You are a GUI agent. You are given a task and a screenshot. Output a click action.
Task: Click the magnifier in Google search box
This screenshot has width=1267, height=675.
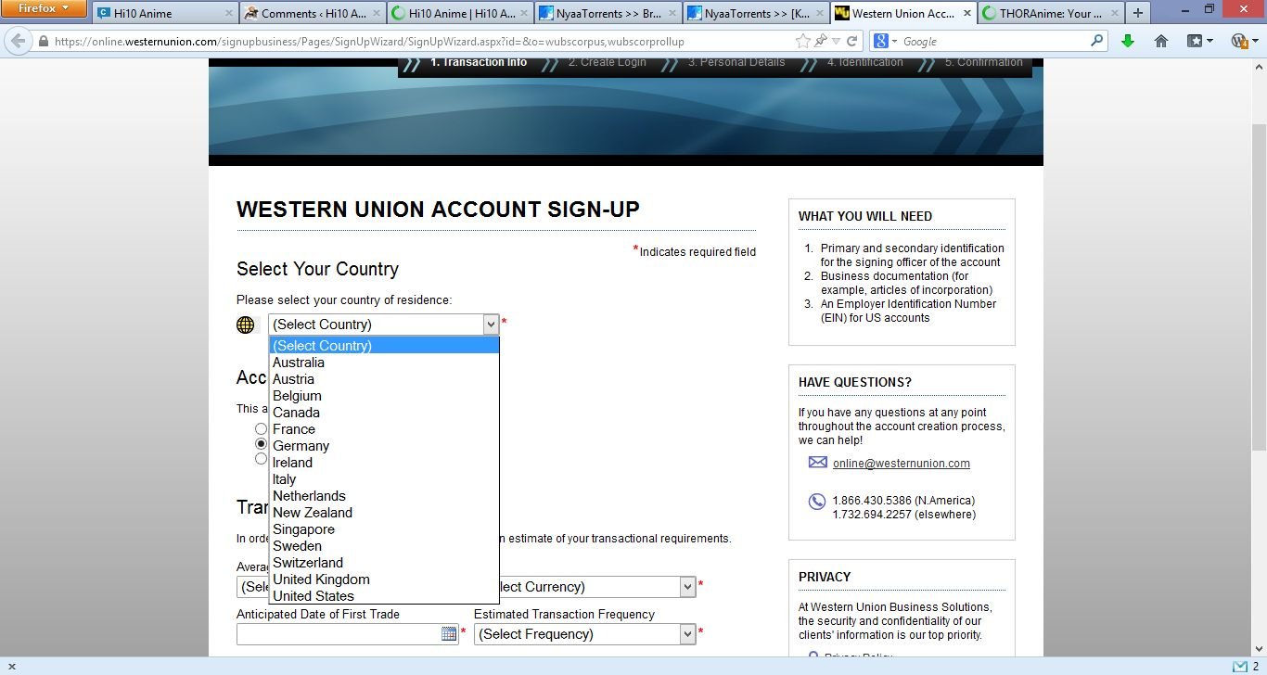point(1097,42)
